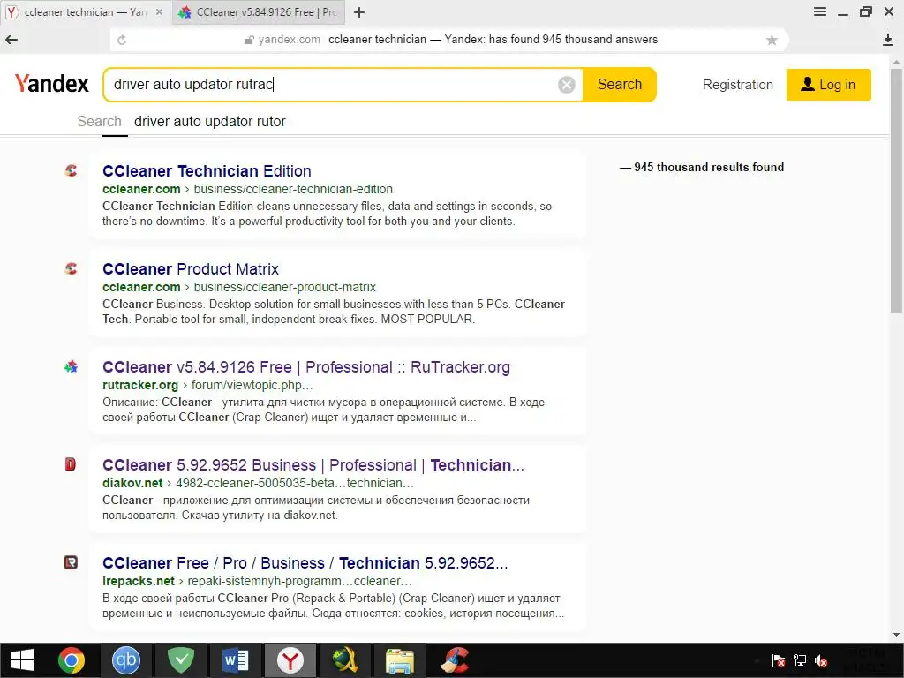Click lrepacks.net favicon beside the result
This screenshot has width=904, height=678.
coord(71,562)
